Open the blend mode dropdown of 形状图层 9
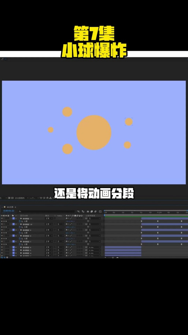The image size is (188, 335). pos(49,230)
